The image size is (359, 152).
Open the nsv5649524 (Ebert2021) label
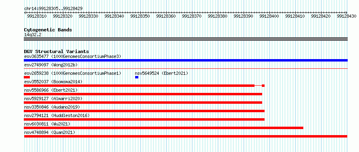[161, 73]
